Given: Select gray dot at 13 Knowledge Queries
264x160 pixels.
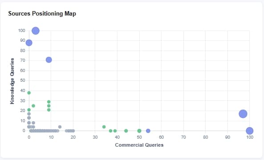Looking at the screenshot, I should (x=29, y=118).
